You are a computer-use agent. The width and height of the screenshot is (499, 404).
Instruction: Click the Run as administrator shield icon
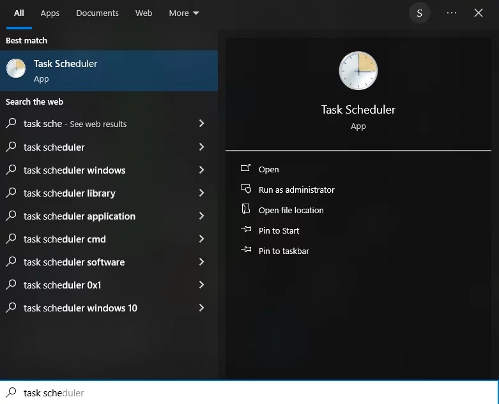pyautogui.click(x=246, y=189)
